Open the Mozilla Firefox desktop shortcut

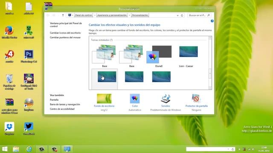click(9, 32)
